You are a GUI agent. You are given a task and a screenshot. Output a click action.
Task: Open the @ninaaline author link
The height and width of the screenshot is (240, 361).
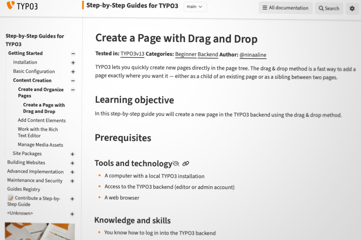[253, 55]
